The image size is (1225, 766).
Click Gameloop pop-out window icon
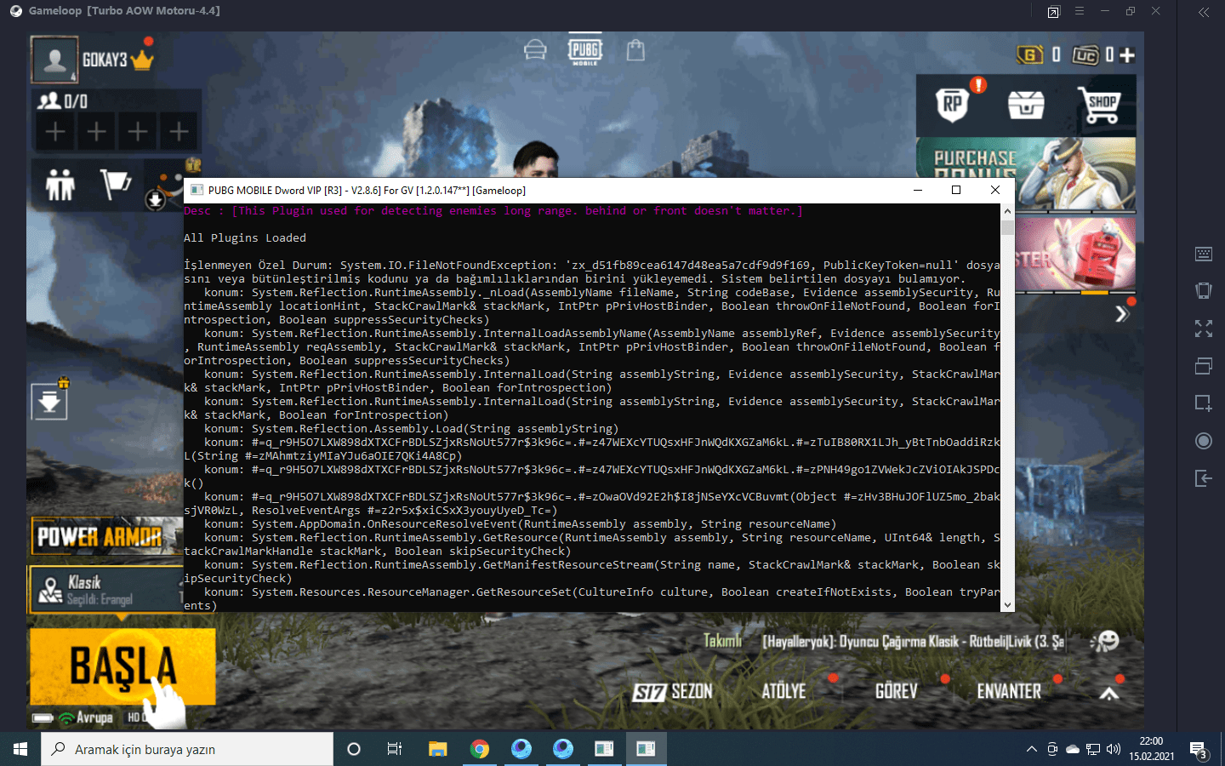(1054, 11)
